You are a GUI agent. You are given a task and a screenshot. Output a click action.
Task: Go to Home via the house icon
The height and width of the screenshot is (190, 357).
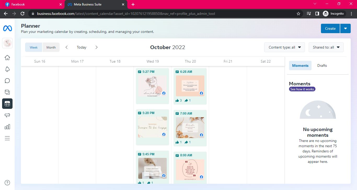click(x=7, y=58)
